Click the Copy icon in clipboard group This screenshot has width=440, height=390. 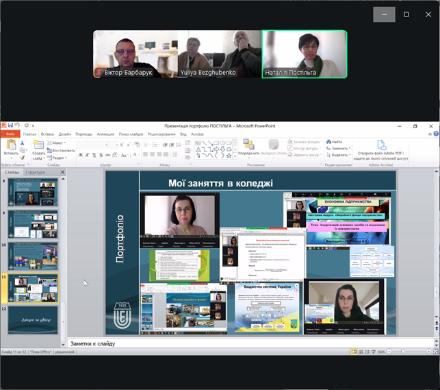coord(22,150)
